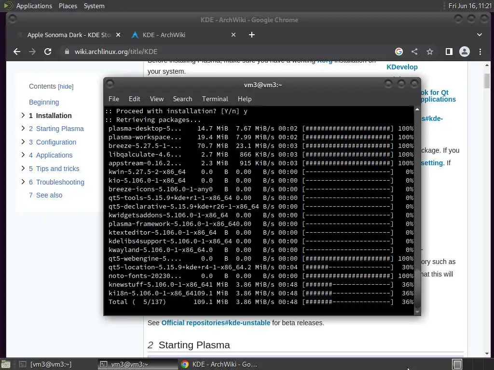494x370 pixels.
Task: Open a new Chrome tab
Action: click(252, 35)
